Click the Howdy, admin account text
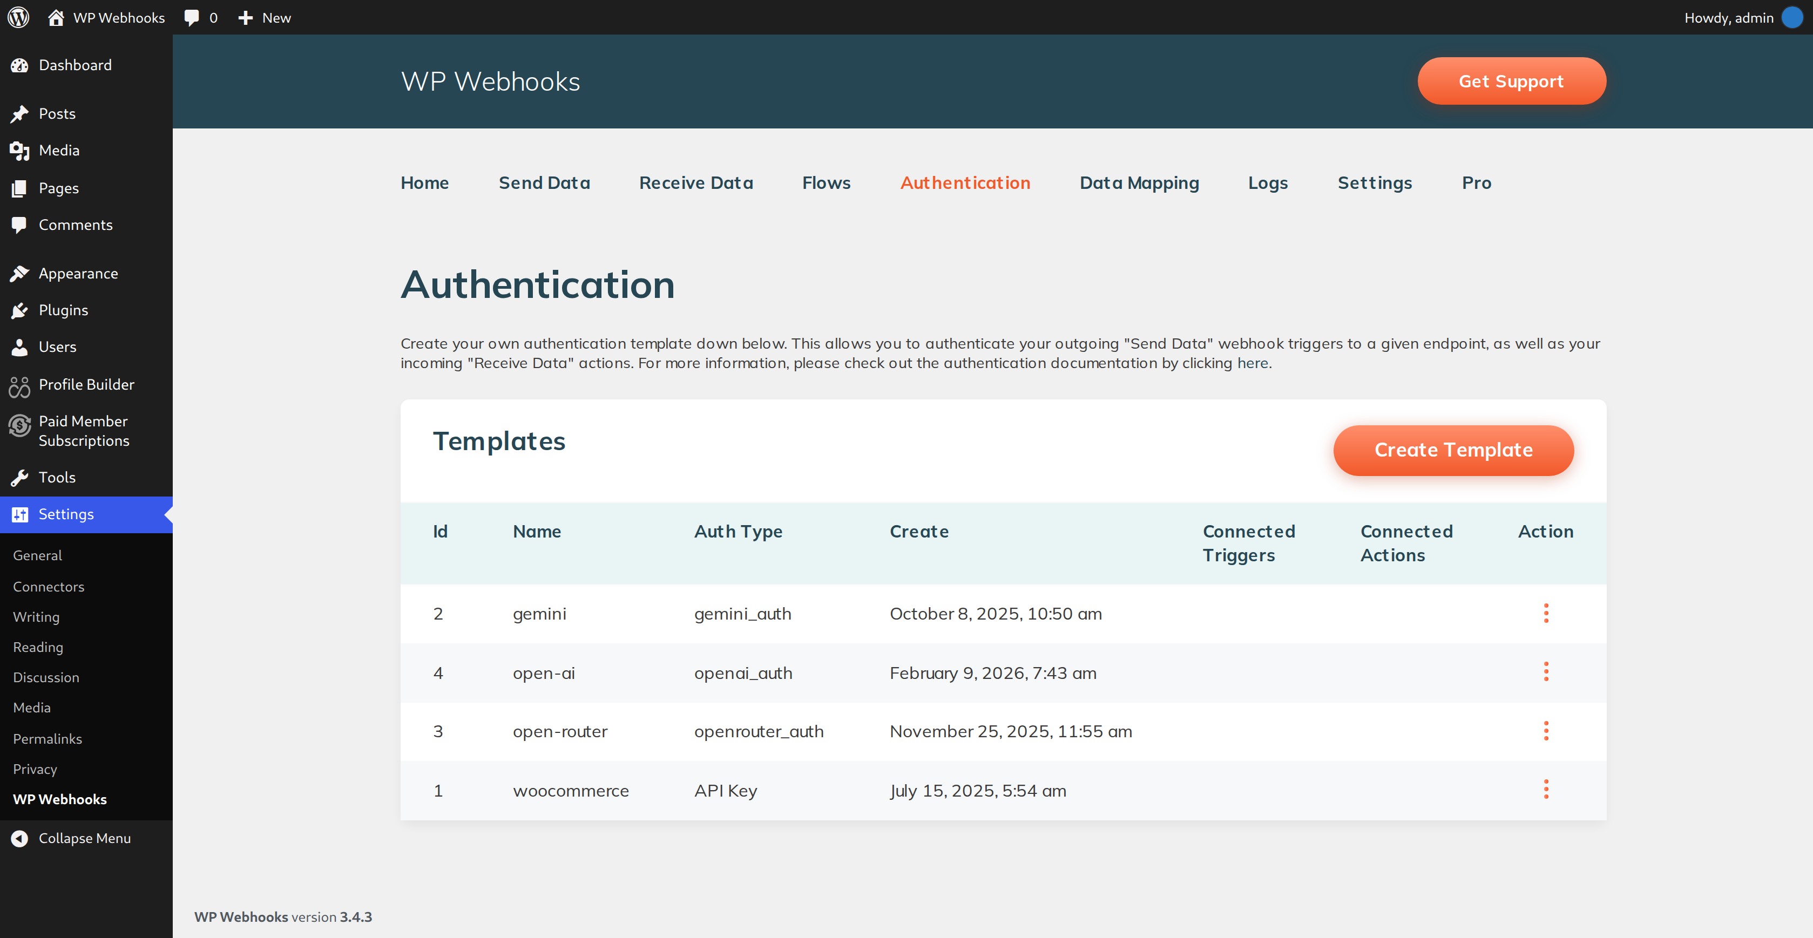Image resolution: width=1813 pixels, height=938 pixels. pyautogui.click(x=1729, y=18)
